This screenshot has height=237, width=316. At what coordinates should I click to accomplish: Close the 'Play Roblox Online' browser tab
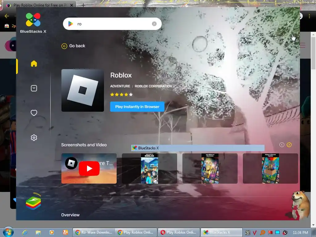click(72, 5)
